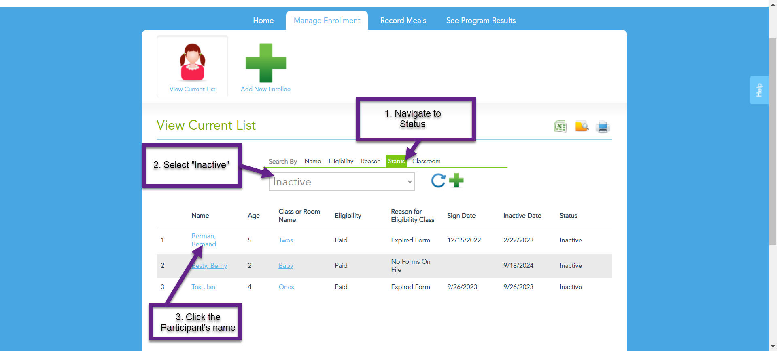The image size is (777, 351).
Task: Click the green Add New Enrollee plus icon
Action: (x=266, y=63)
